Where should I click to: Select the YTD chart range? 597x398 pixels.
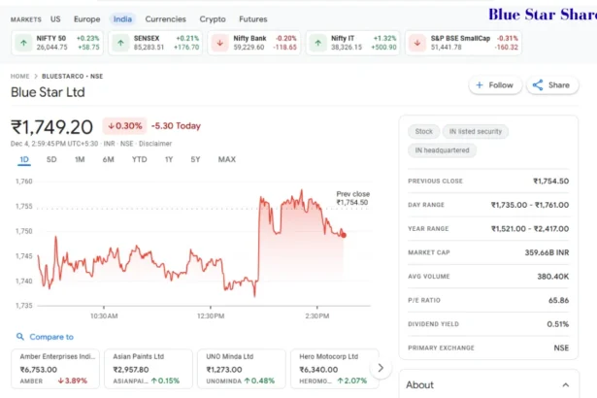140,159
